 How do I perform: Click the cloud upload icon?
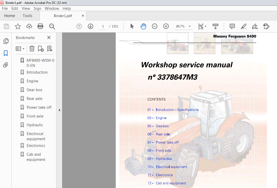point(29,26)
